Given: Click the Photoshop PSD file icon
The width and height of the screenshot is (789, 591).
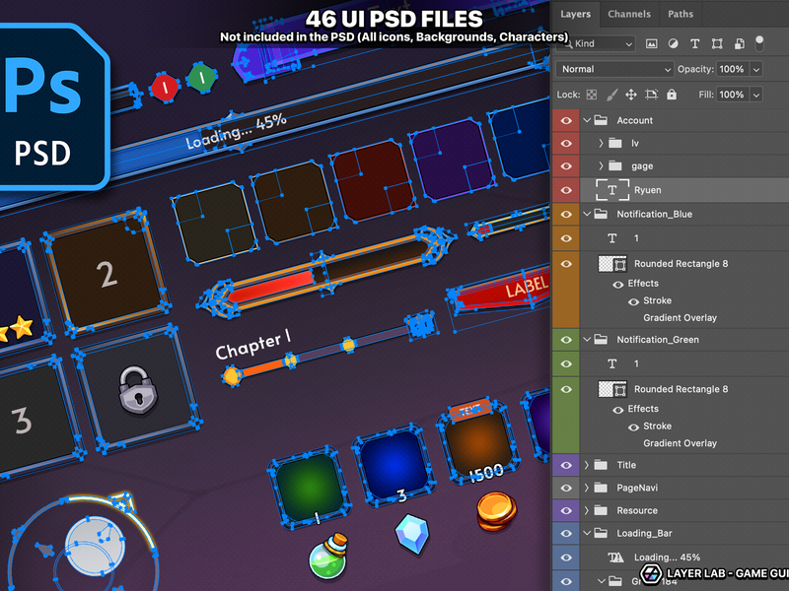Looking at the screenshot, I should tap(52, 106).
